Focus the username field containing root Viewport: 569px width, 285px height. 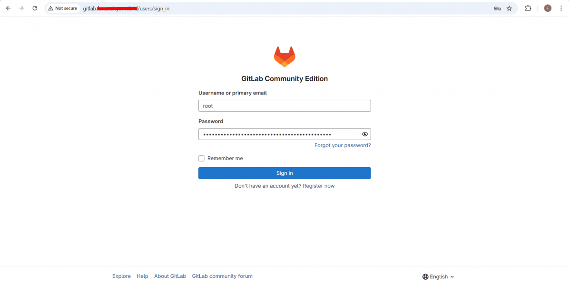(x=284, y=106)
